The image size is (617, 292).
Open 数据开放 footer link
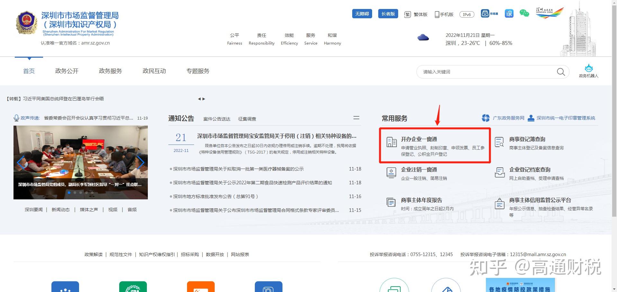point(215,254)
